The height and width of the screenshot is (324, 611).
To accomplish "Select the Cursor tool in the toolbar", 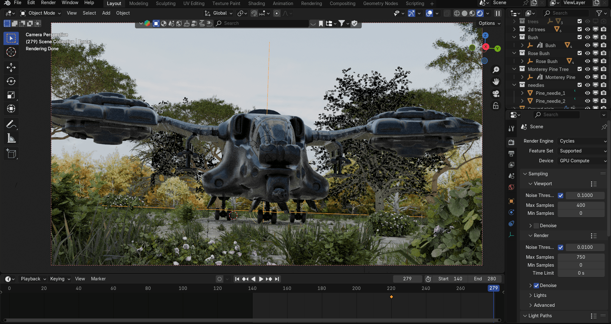I will [x=11, y=52].
